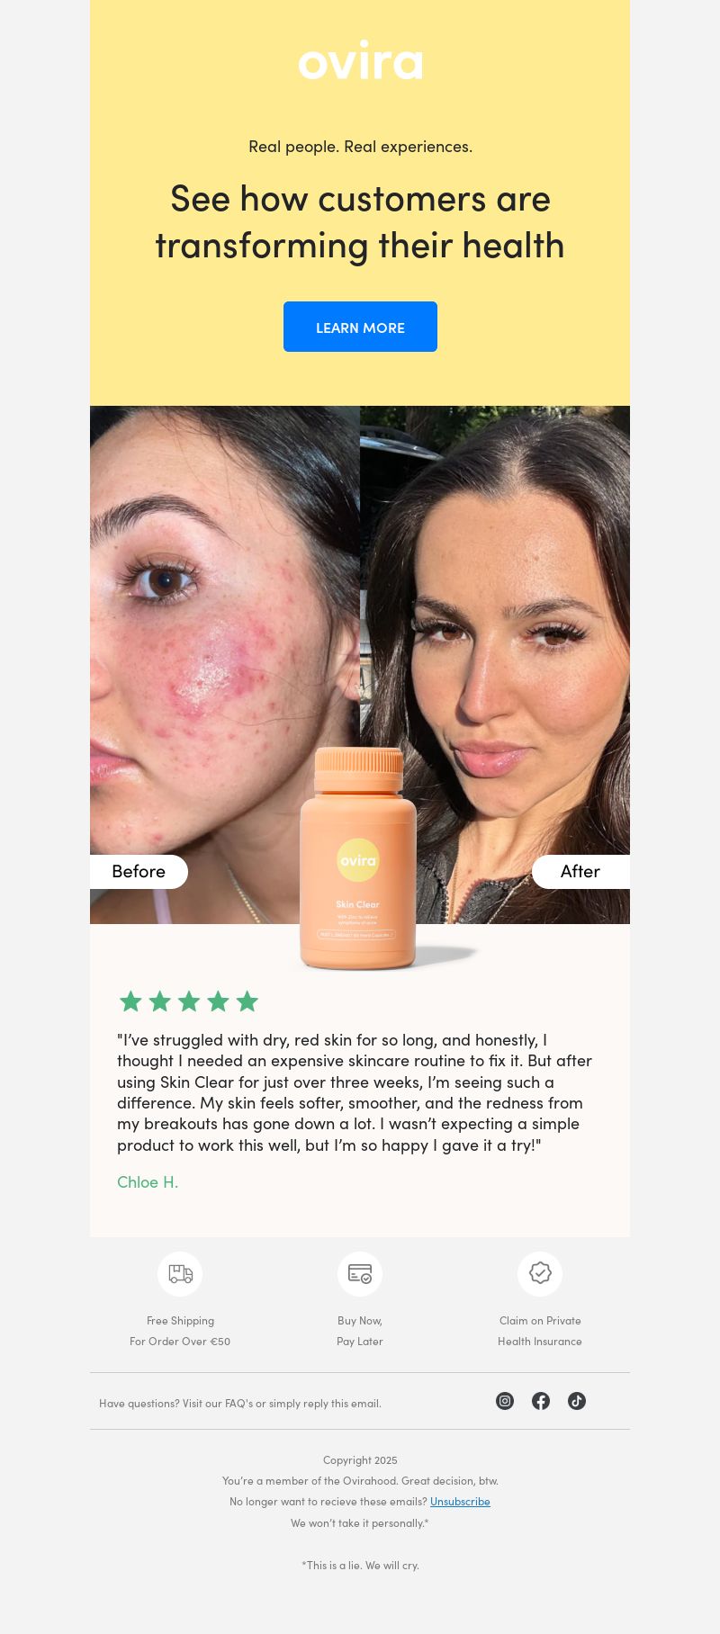
Task: Open the TikTok icon link
Action: tap(577, 1401)
